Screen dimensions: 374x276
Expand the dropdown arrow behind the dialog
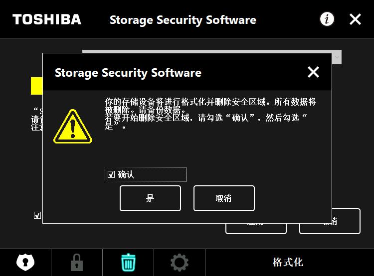337,58
